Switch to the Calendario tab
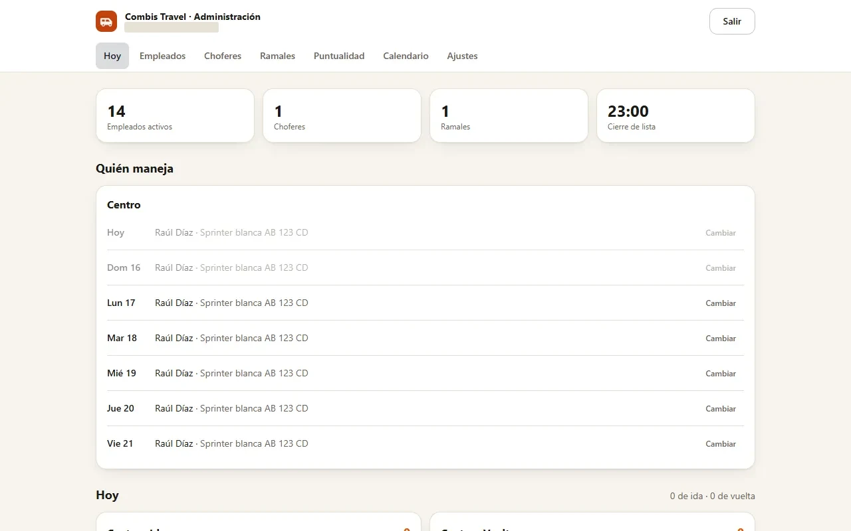This screenshot has width=851, height=531. point(406,56)
